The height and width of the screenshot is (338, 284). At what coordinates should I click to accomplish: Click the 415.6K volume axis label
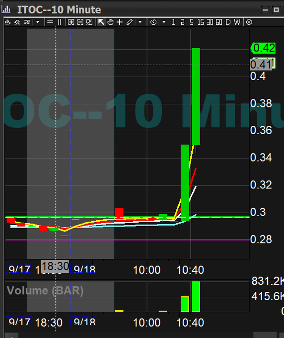(268, 296)
